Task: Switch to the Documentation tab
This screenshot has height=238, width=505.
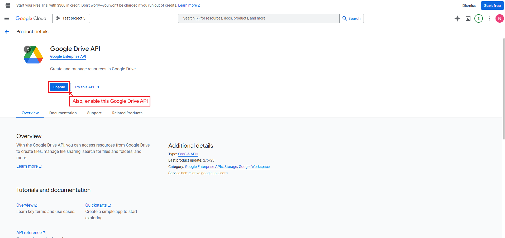Action: pyautogui.click(x=63, y=113)
